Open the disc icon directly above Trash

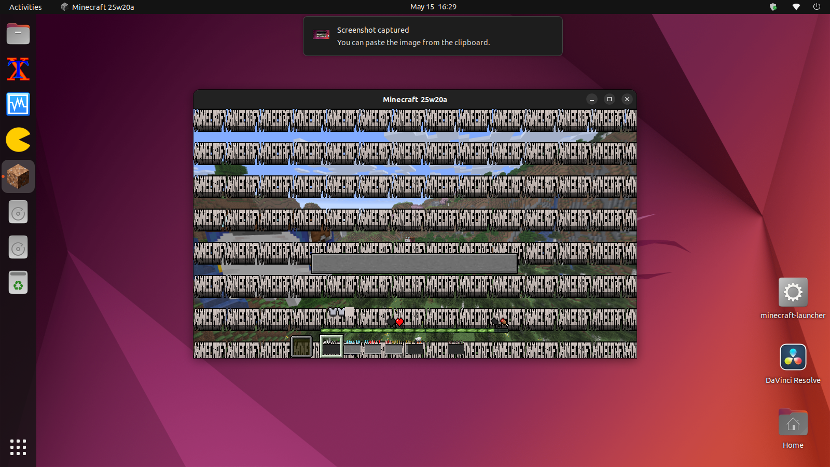coord(18,248)
